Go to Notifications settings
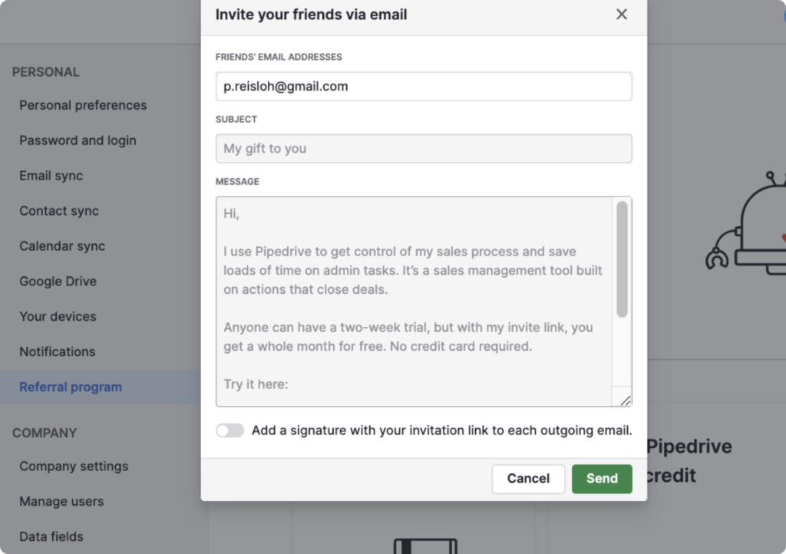The width and height of the screenshot is (786, 554). 57,351
